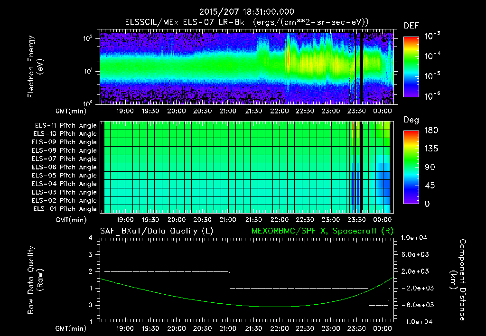The image size is (486, 336).
Task: Select the ELS-01 Pitch Angle row label
Action: coord(65,209)
